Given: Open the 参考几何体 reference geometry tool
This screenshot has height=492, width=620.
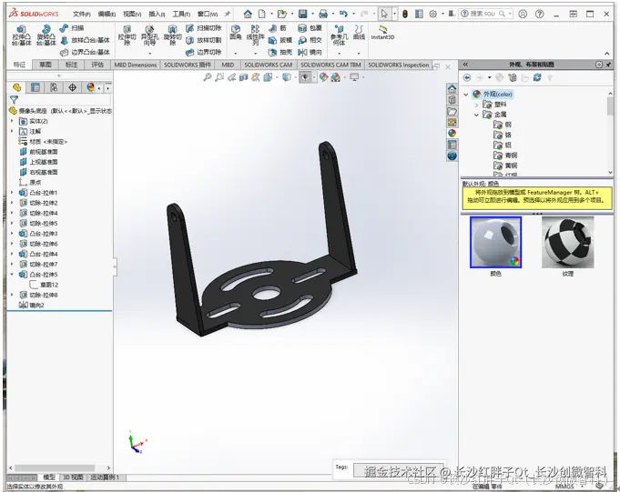Looking at the screenshot, I should coord(339,35).
